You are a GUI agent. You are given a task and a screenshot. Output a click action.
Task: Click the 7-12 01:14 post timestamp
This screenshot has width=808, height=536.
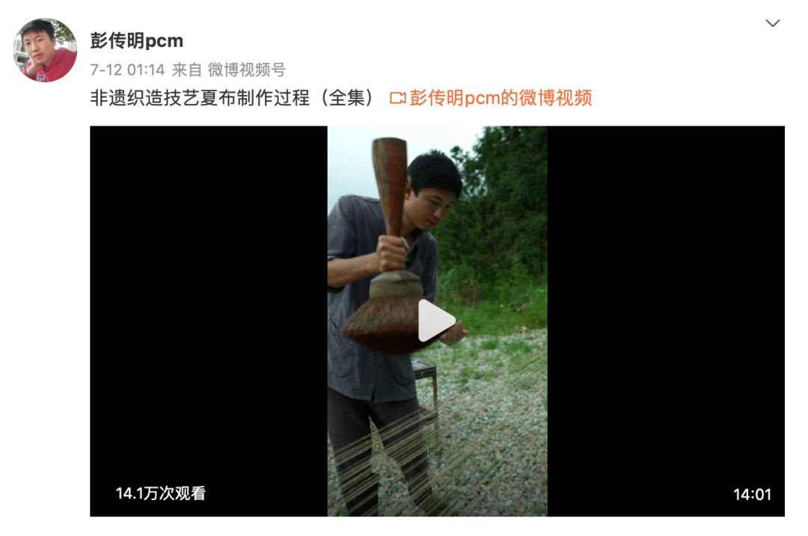click(x=127, y=70)
